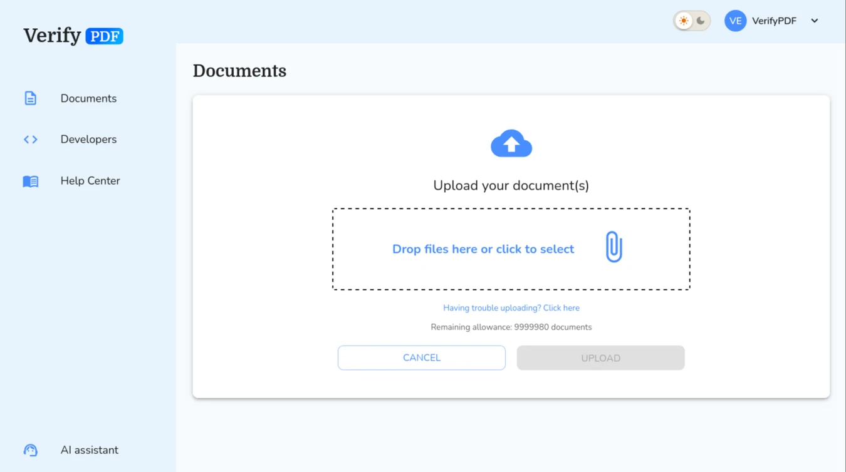Open the Developers menu item

pyautogui.click(x=88, y=140)
